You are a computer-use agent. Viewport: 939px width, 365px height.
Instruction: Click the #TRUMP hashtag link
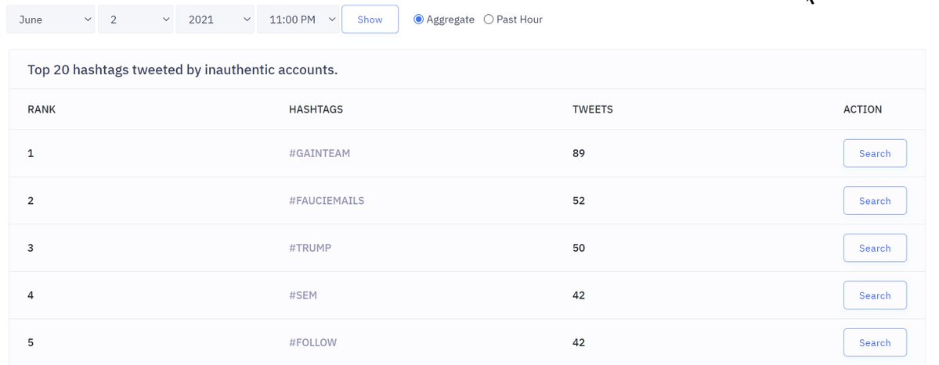309,248
